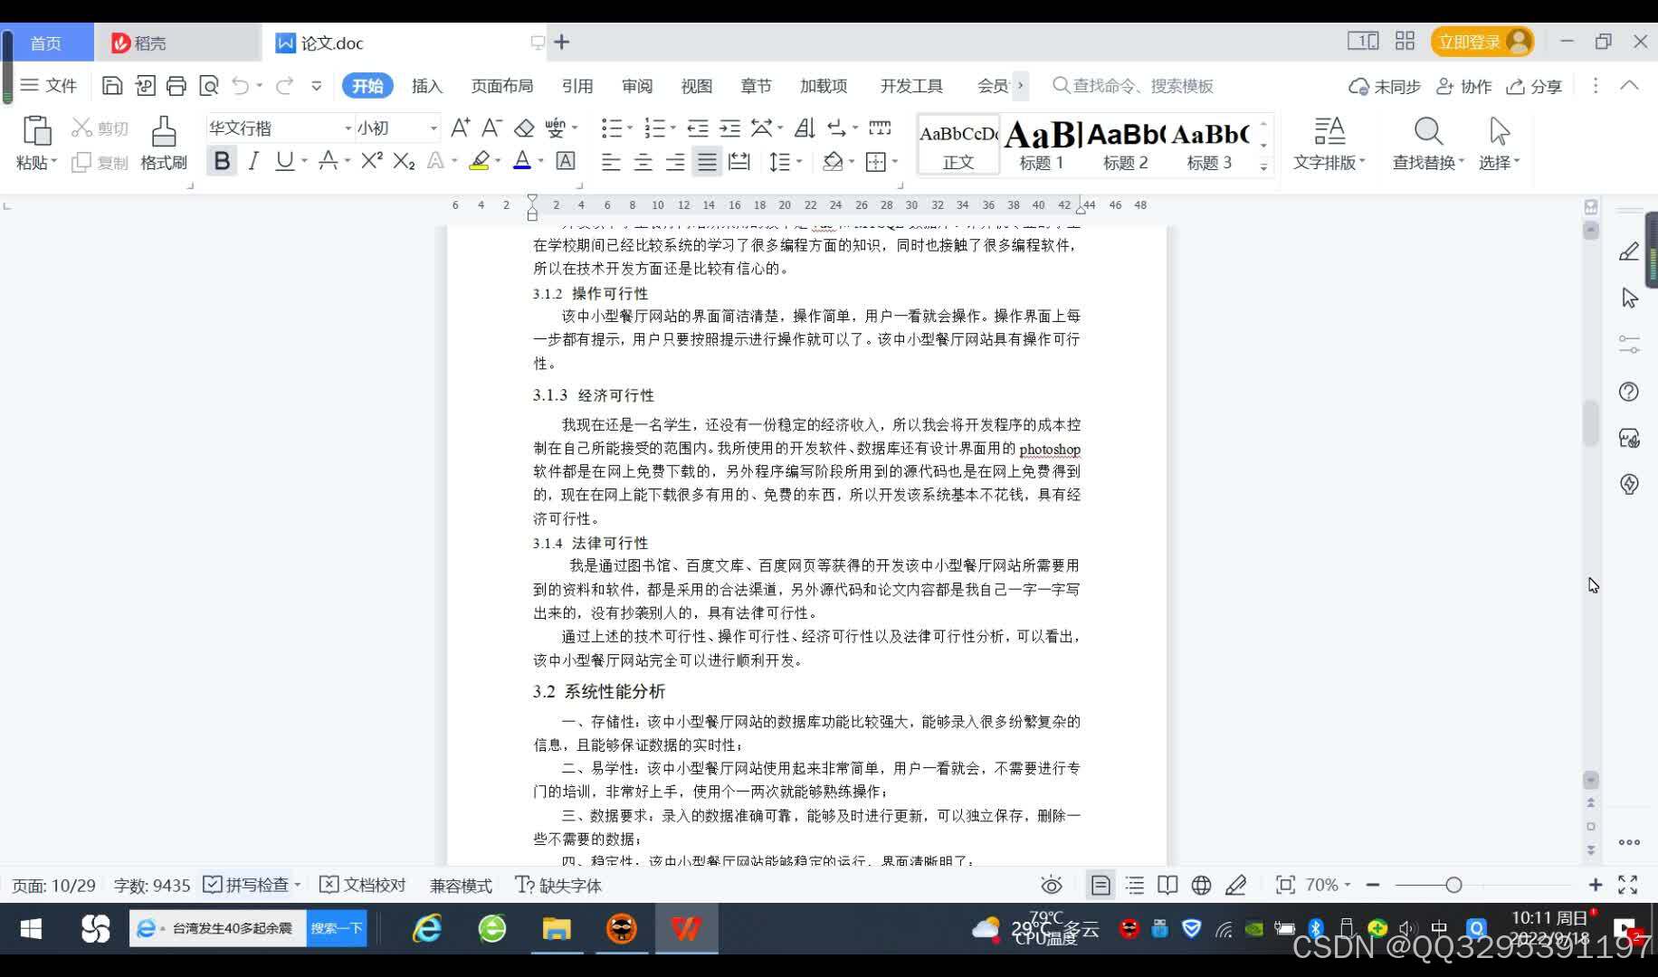Click the font color A swatch
The image size is (1658, 977).
click(x=522, y=161)
